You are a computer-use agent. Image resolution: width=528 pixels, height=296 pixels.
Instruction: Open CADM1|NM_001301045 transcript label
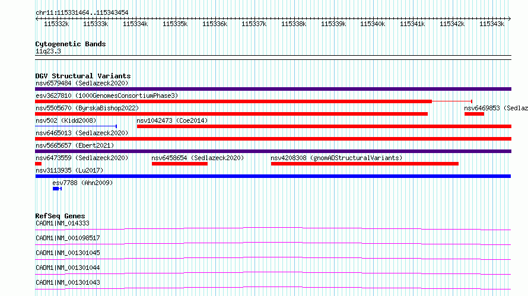pyautogui.click(x=68, y=253)
